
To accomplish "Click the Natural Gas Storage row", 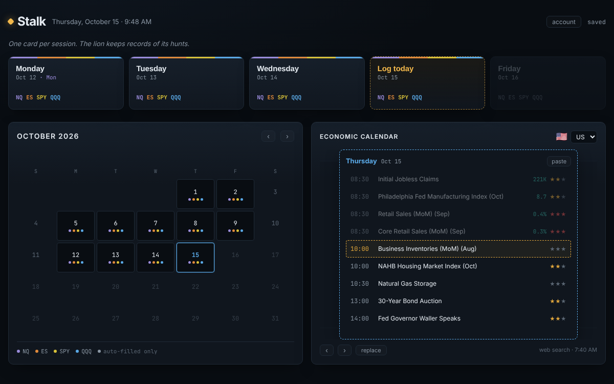I will coord(458,284).
